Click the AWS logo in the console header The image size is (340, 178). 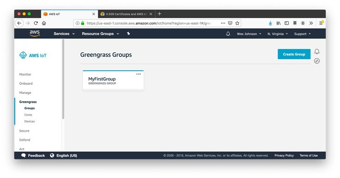coord(35,33)
